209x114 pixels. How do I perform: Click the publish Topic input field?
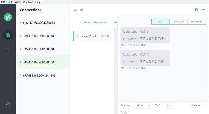[163, 112]
